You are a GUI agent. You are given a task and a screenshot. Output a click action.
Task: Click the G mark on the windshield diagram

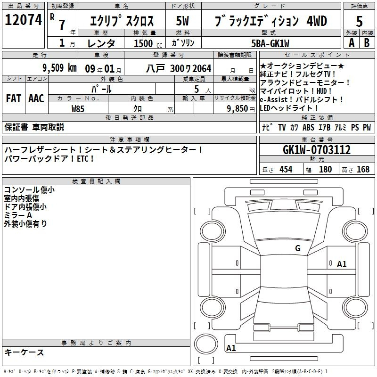pyautogui.click(x=297, y=248)
